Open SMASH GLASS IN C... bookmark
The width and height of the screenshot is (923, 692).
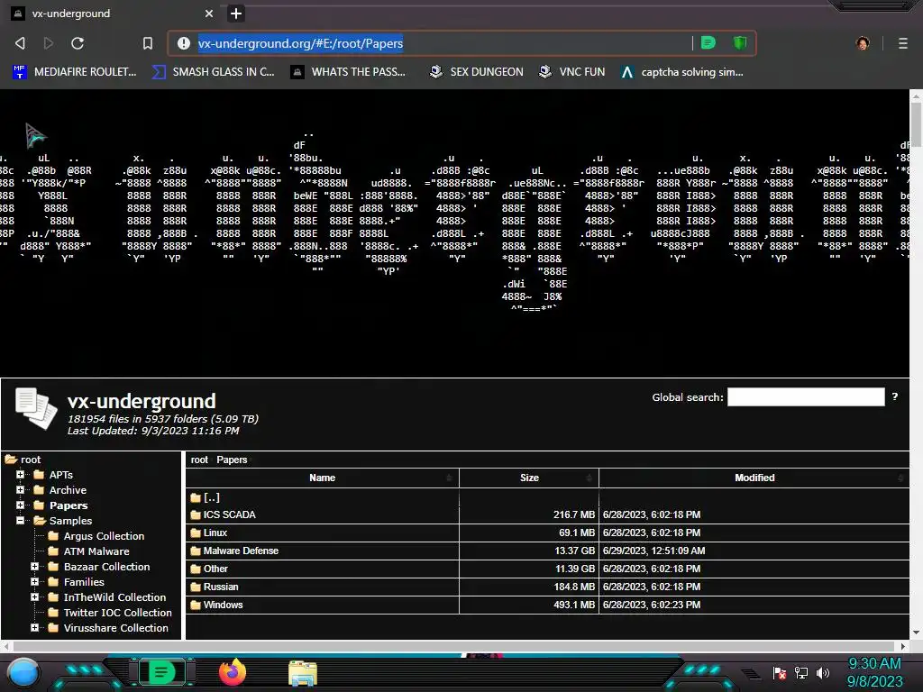click(x=213, y=72)
